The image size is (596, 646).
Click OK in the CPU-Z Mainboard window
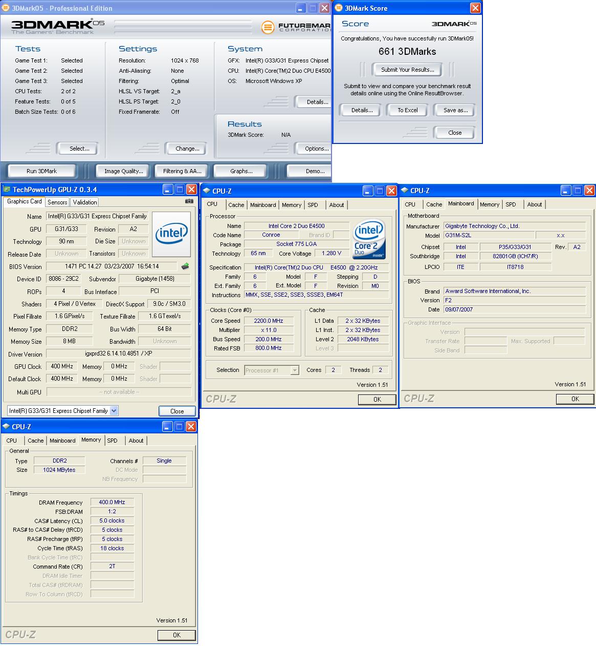click(x=575, y=399)
